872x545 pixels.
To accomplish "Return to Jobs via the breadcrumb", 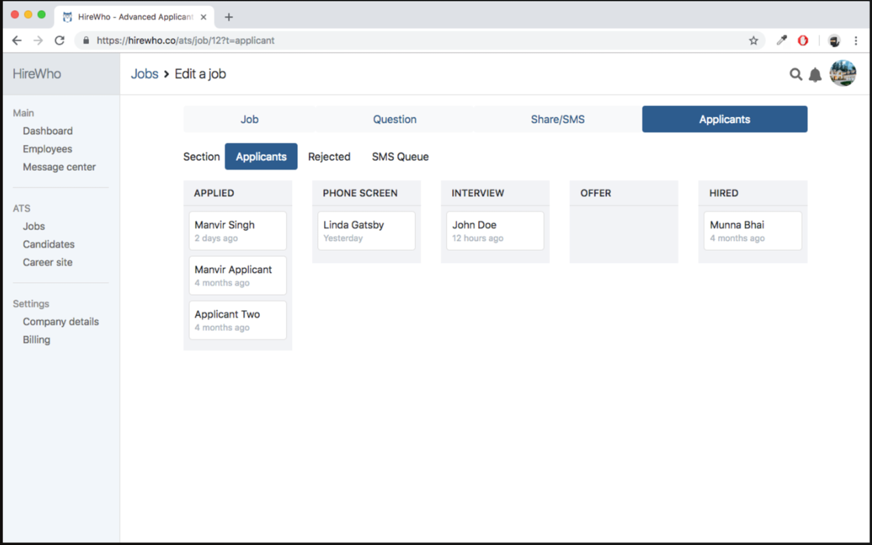I will 144,73.
